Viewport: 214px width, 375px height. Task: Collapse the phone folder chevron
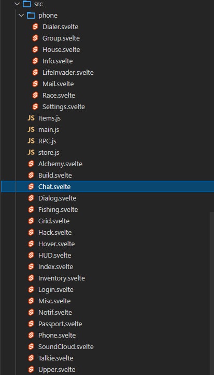tap(21, 15)
